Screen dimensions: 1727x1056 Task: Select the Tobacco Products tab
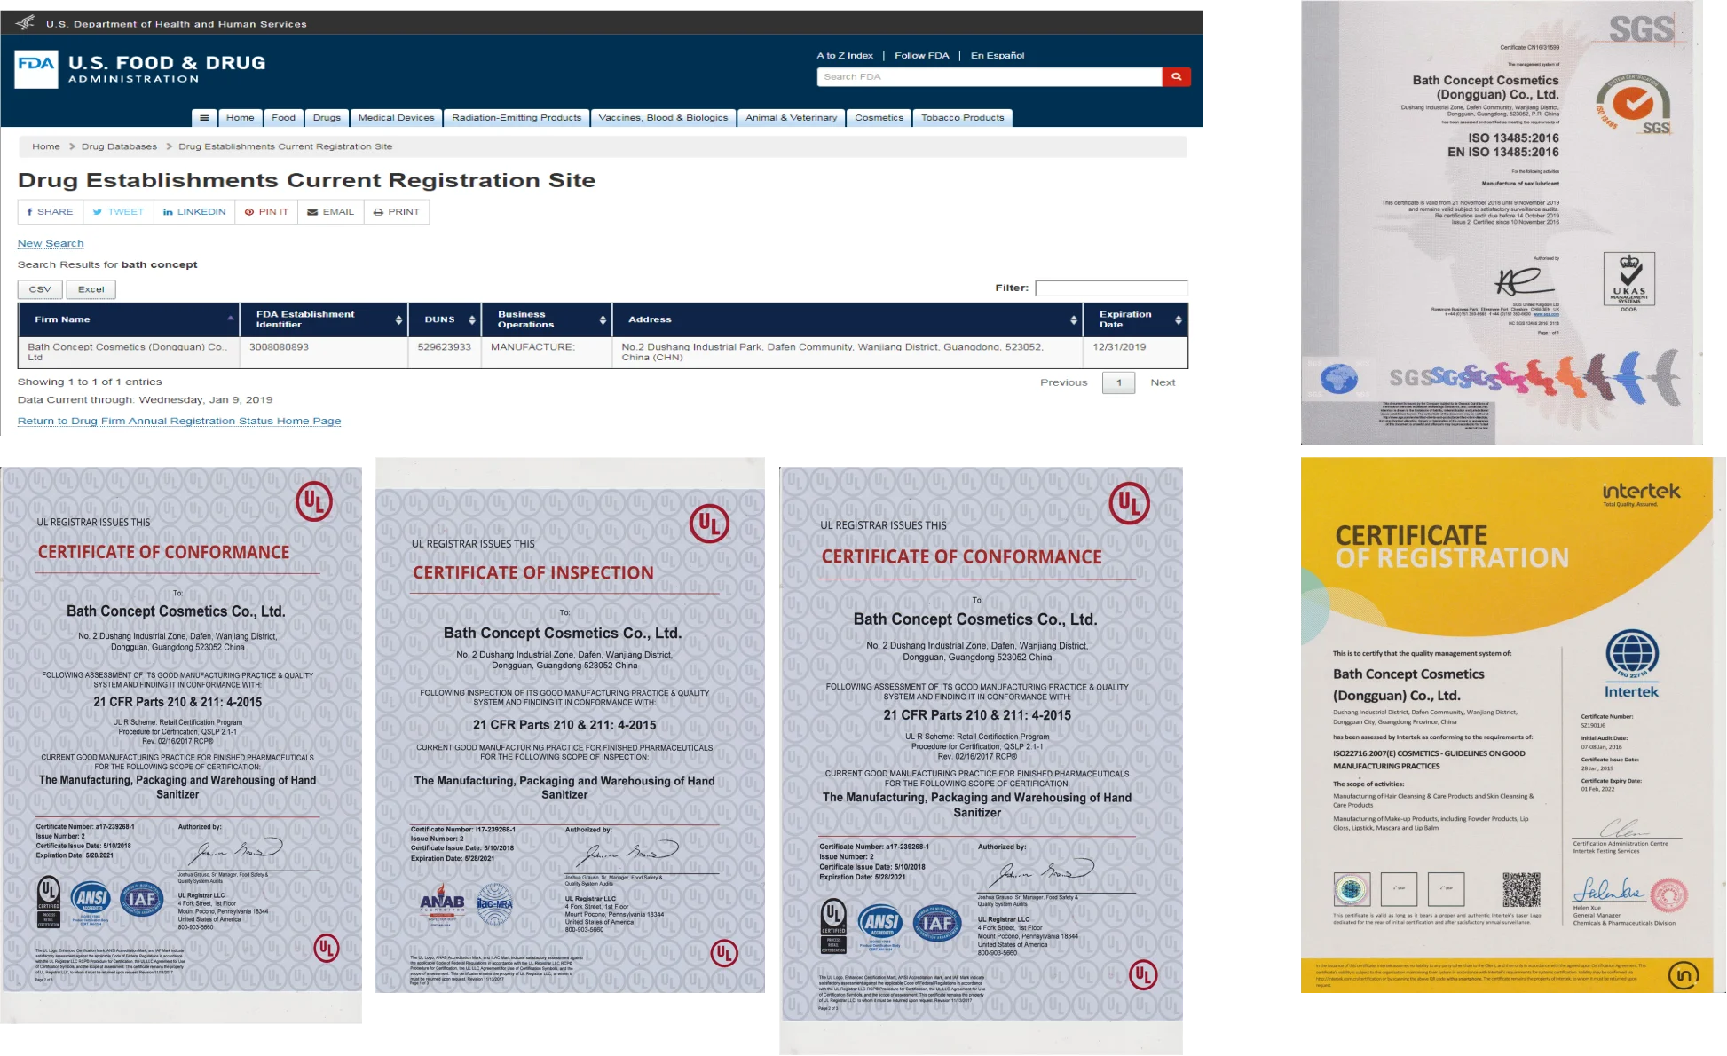(962, 118)
